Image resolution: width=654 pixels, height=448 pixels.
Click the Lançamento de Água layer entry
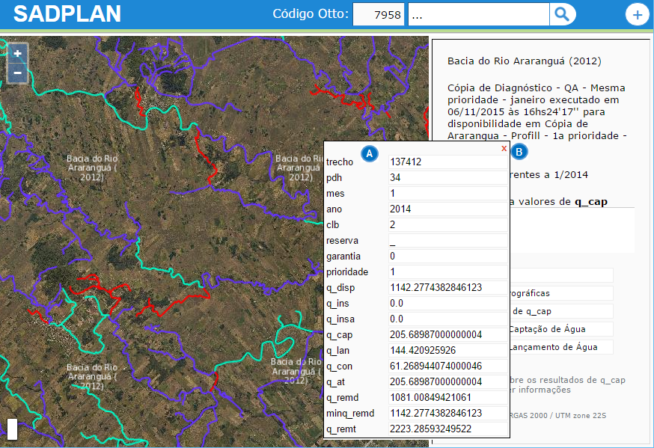(x=558, y=347)
